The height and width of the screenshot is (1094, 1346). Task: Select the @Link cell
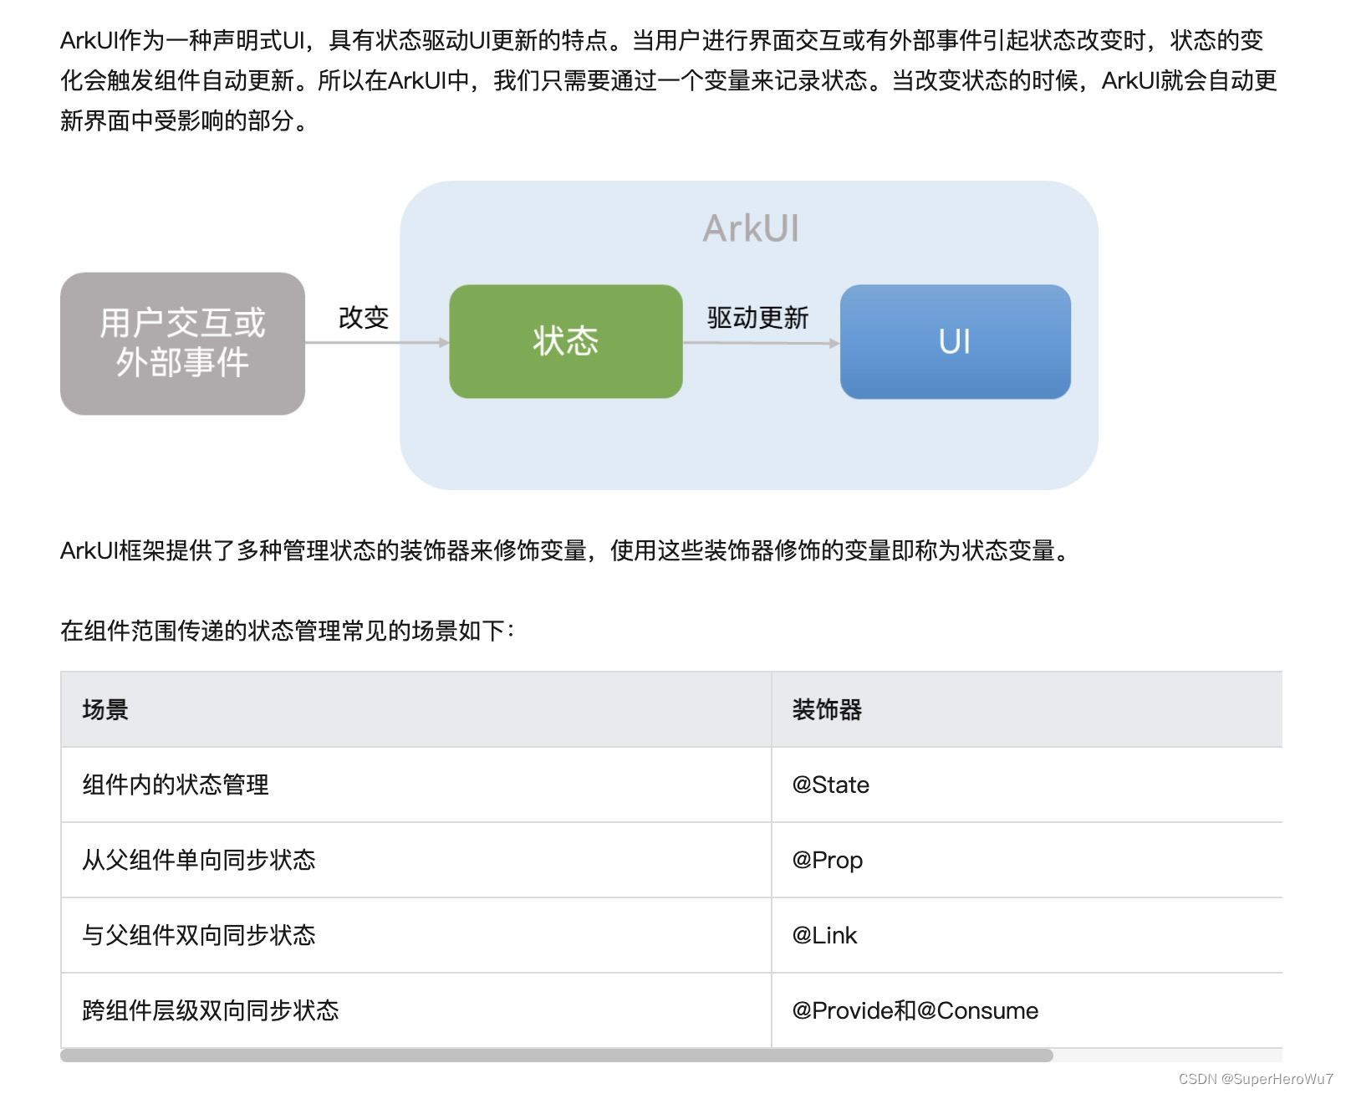point(1027,935)
